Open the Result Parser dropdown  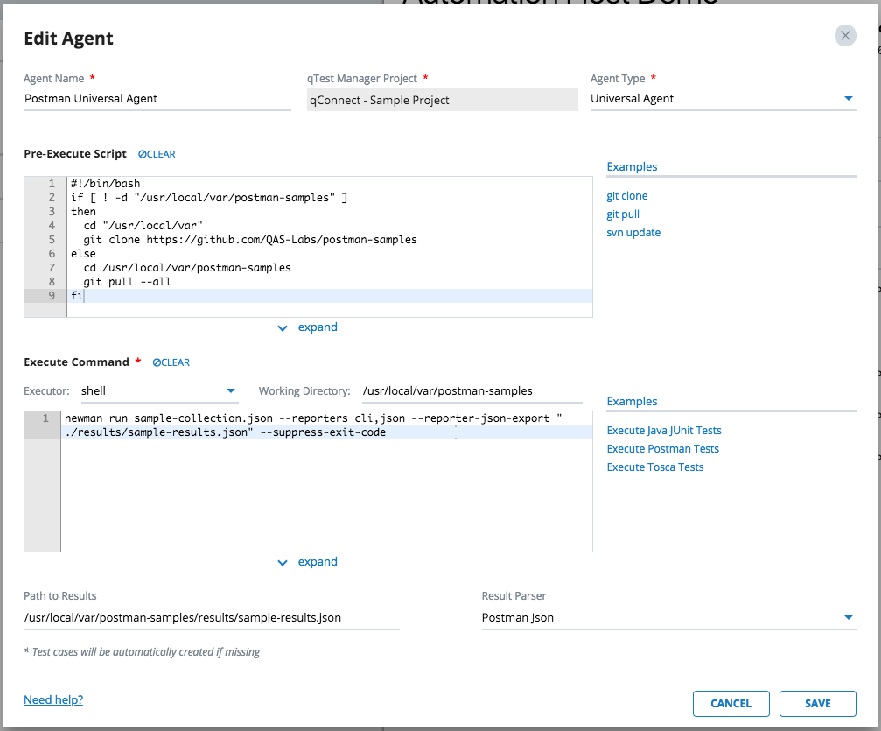pos(848,618)
